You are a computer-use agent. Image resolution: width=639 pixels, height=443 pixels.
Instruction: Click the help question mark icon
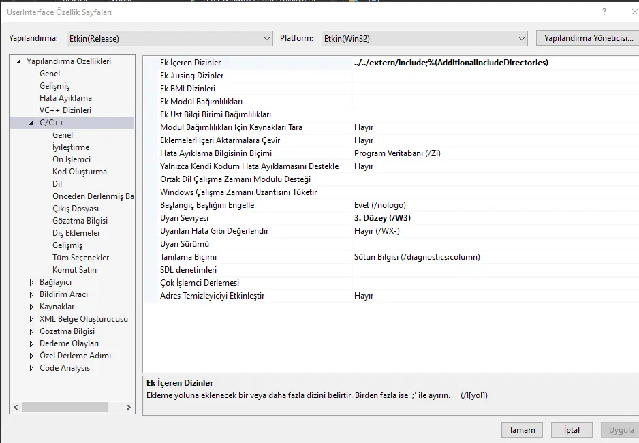coord(604,12)
